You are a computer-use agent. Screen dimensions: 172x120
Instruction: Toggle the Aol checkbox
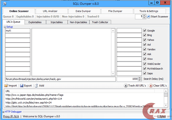[145, 44]
